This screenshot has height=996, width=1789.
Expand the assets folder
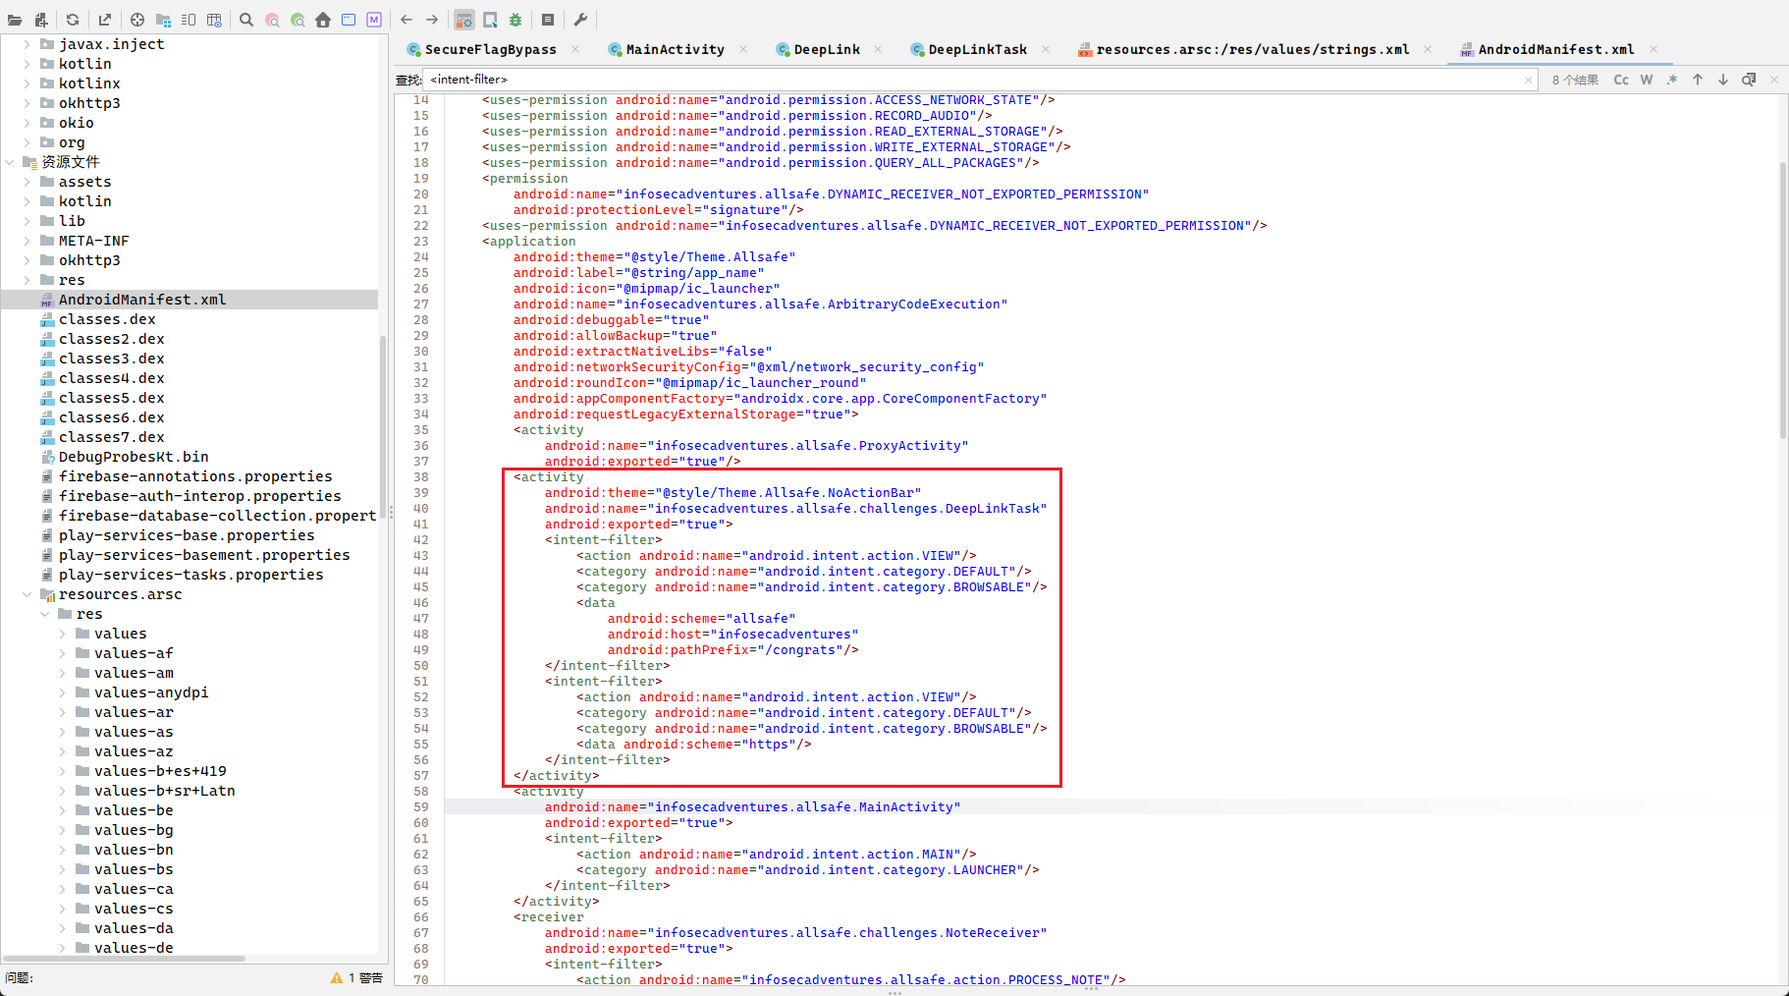tap(27, 182)
